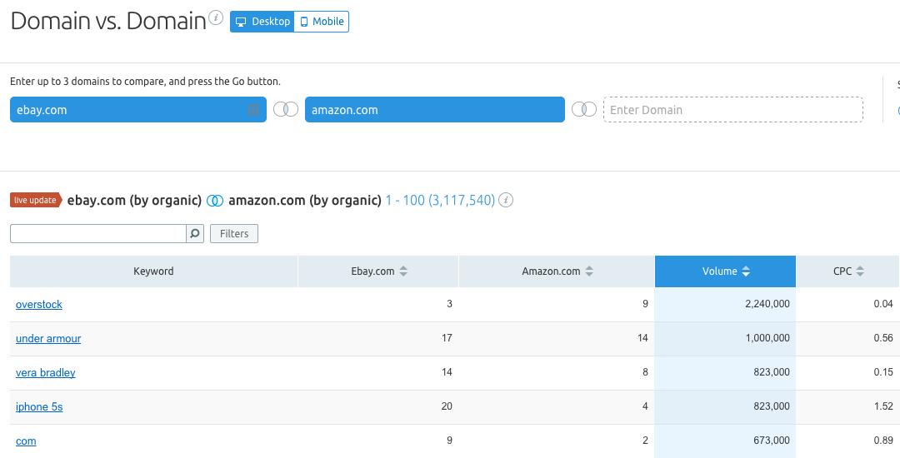Click the CPC value 0.04
This screenshot has width=900, height=458.
883,304
